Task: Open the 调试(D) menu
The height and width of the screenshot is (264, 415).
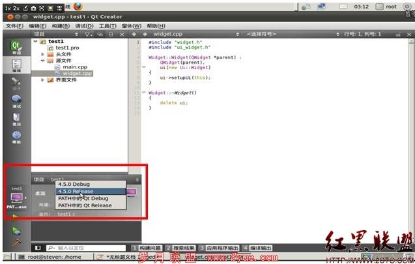Action: (x=84, y=26)
